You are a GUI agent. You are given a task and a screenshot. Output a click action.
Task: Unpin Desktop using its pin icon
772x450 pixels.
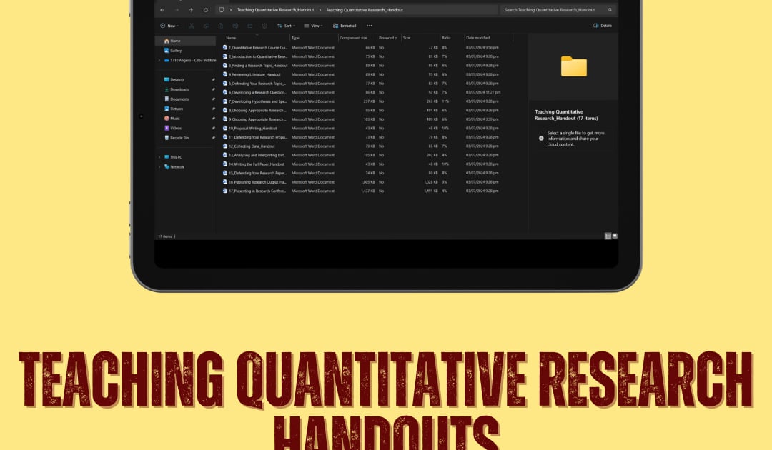214,80
